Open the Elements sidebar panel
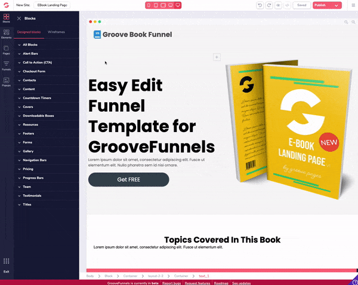Viewport: 358px width, 285px height. pos(7,34)
